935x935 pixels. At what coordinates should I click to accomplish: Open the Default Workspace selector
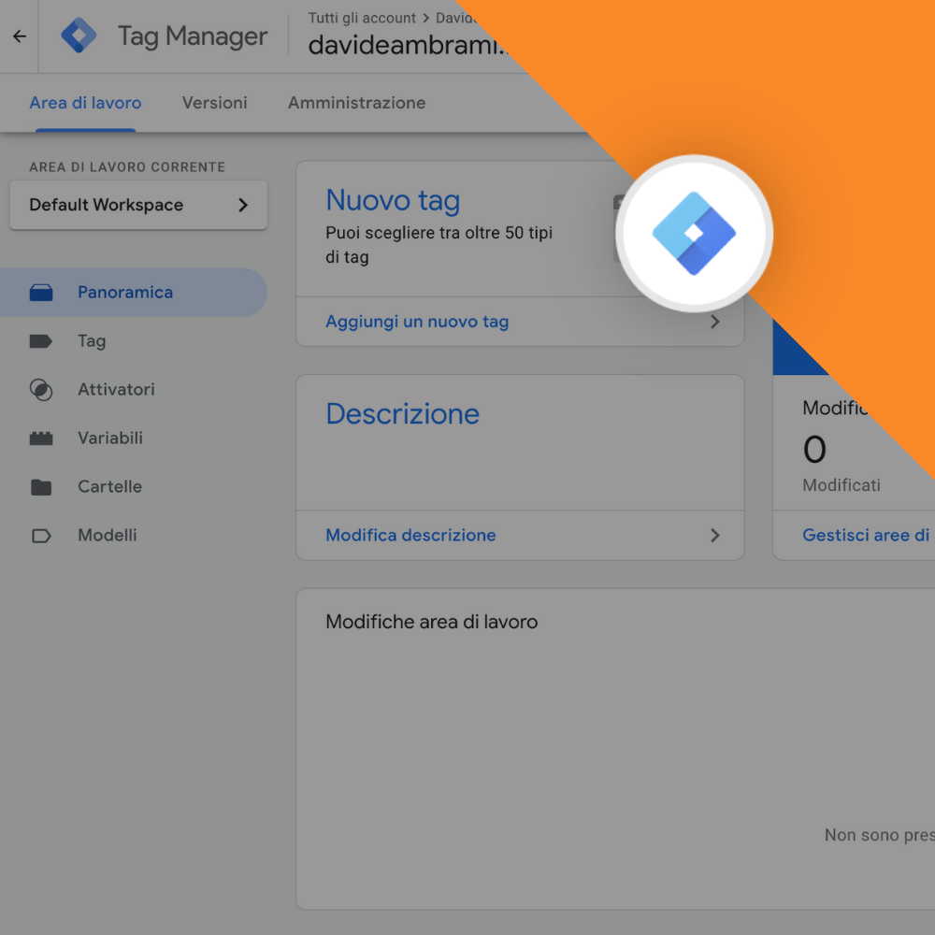[x=138, y=205]
